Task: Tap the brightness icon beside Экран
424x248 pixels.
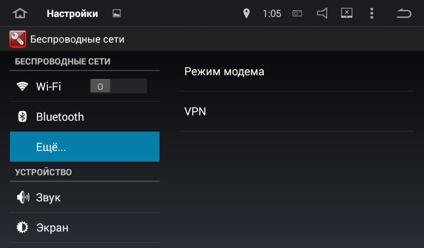Action: pyautogui.click(x=22, y=227)
